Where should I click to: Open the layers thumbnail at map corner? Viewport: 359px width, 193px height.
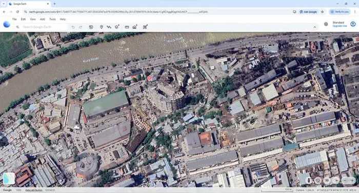point(9,179)
